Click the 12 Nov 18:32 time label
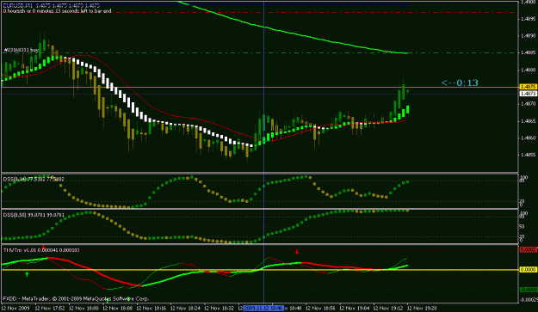Image resolution: width=538 pixels, height=312 pixels. click(220, 309)
